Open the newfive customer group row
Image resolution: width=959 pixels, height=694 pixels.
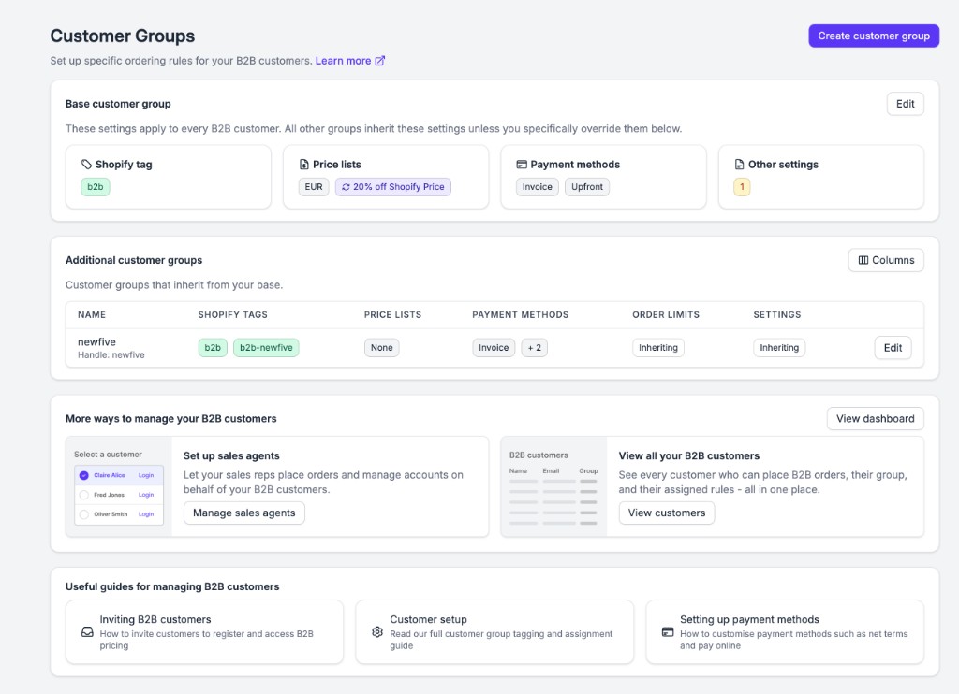[x=494, y=348]
